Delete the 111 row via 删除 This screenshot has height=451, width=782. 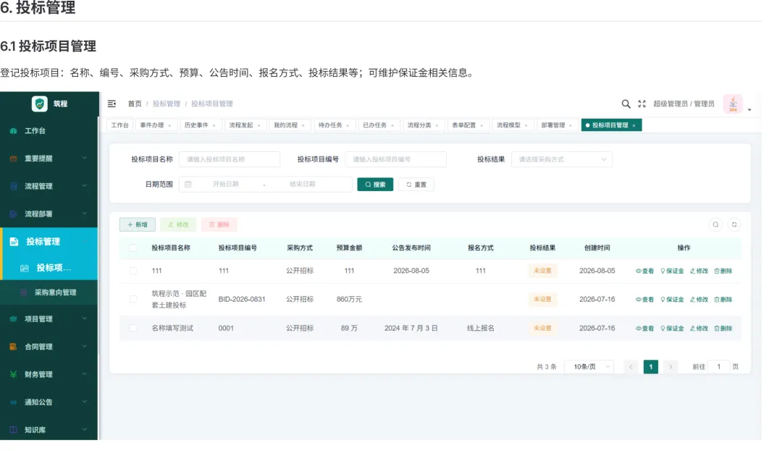(x=723, y=271)
